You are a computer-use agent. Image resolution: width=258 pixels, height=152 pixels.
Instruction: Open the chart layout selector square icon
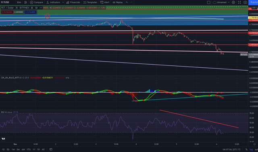[208, 2]
